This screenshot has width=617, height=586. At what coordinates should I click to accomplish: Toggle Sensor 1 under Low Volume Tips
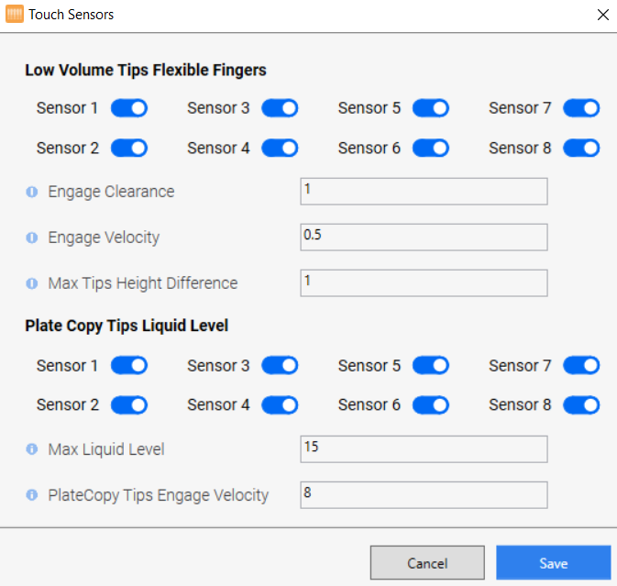pos(129,108)
